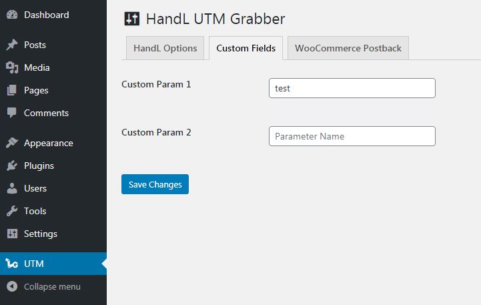Click the Media library icon
481x305 pixels.
[x=12, y=67]
